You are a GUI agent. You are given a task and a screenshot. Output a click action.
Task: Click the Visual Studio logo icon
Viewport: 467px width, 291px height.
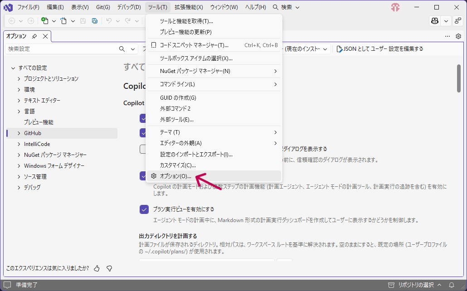(8, 7)
